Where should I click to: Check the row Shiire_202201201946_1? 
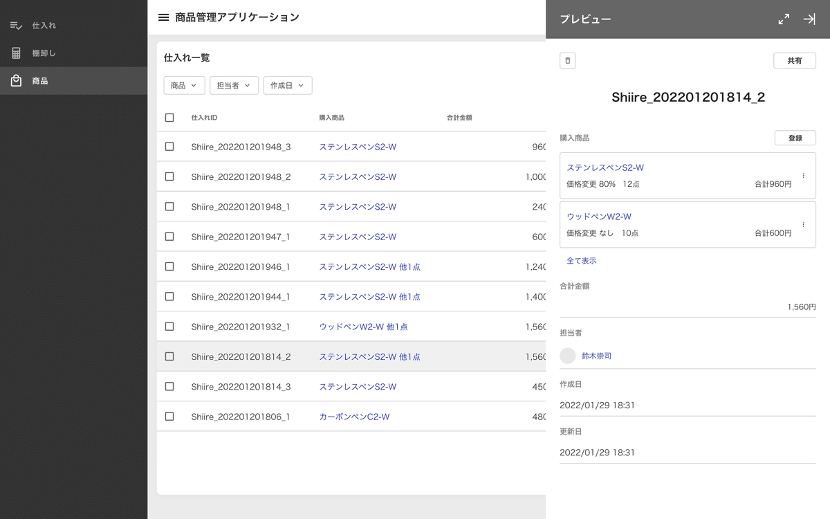(x=169, y=266)
